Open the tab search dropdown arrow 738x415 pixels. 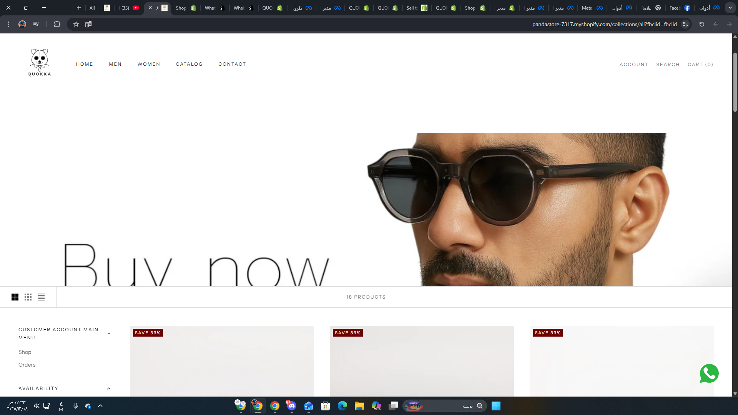point(730,8)
